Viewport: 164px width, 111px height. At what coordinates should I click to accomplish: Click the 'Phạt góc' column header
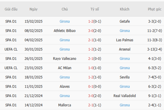[154, 9]
